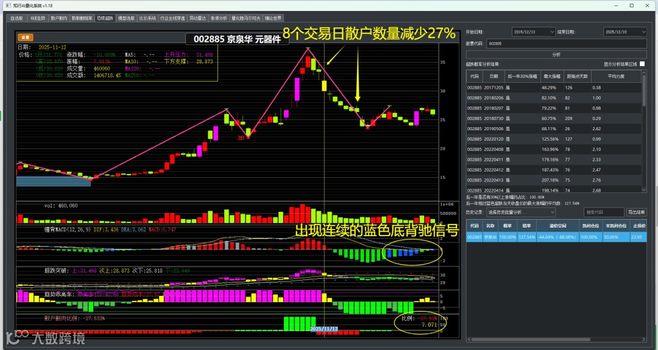Click the results table vertical scrollbar thumb
The image size is (658, 350).
coord(644,91)
